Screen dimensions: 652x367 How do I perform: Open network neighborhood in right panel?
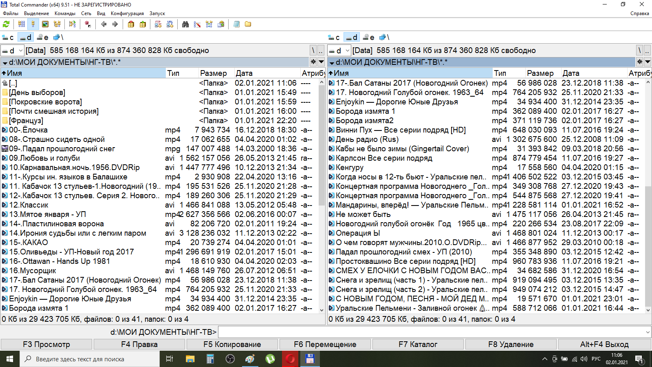(384, 37)
